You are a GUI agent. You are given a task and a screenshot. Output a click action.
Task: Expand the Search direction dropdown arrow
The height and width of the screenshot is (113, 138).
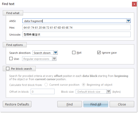click(56, 53)
